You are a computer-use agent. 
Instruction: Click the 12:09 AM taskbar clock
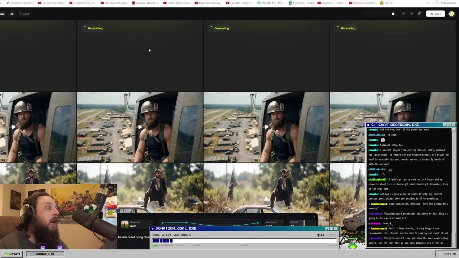tap(449, 254)
